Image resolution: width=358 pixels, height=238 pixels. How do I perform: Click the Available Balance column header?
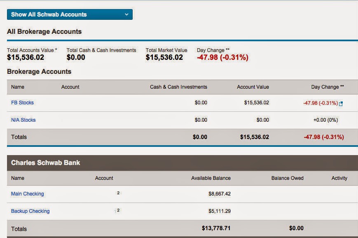[x=211, y=178]
